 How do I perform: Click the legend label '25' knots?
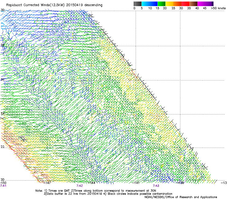coord(173,8)
